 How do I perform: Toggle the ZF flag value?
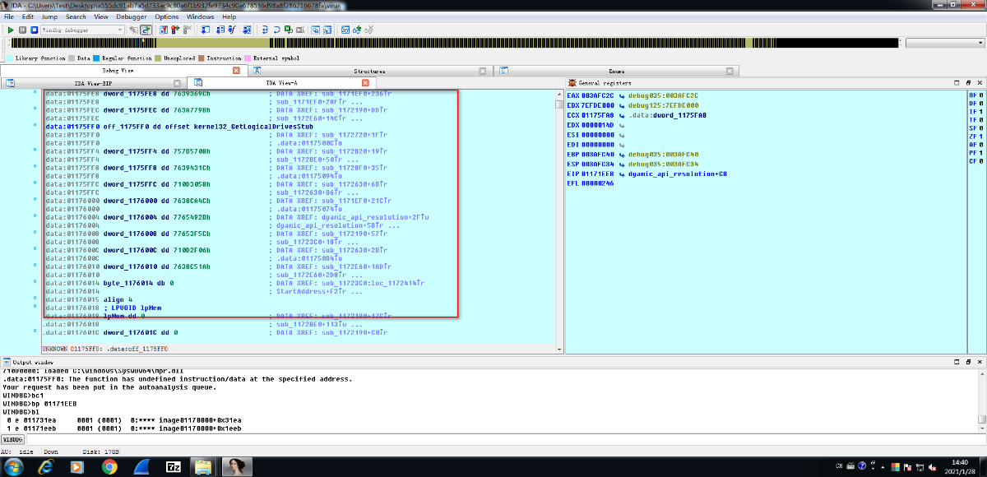tap(982, 135)
